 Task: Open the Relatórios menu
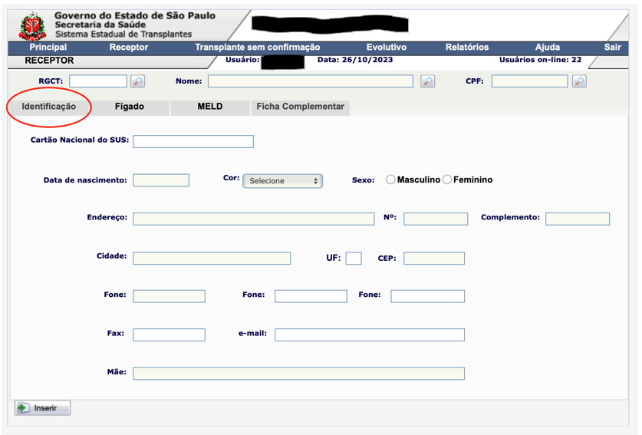tap(466, 48)
